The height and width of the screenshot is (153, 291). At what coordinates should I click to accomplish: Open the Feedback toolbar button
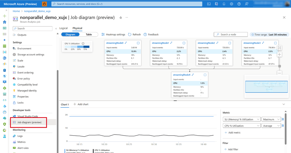151,35
